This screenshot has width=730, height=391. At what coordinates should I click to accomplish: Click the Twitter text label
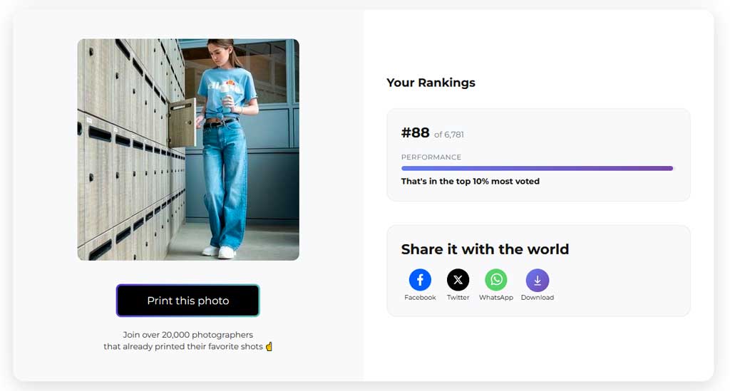point(458,298)
